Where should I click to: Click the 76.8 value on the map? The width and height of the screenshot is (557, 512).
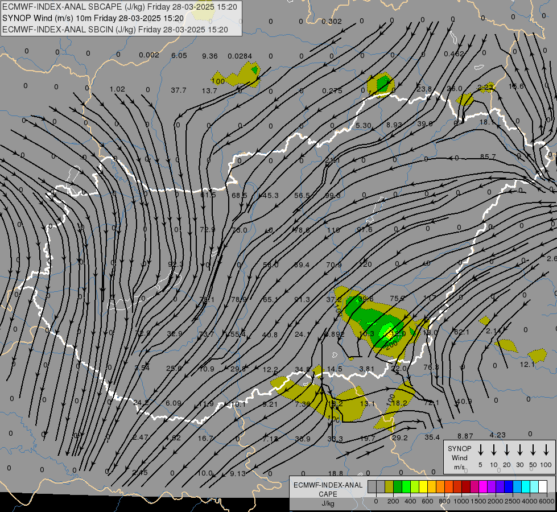tap(431, 367)
